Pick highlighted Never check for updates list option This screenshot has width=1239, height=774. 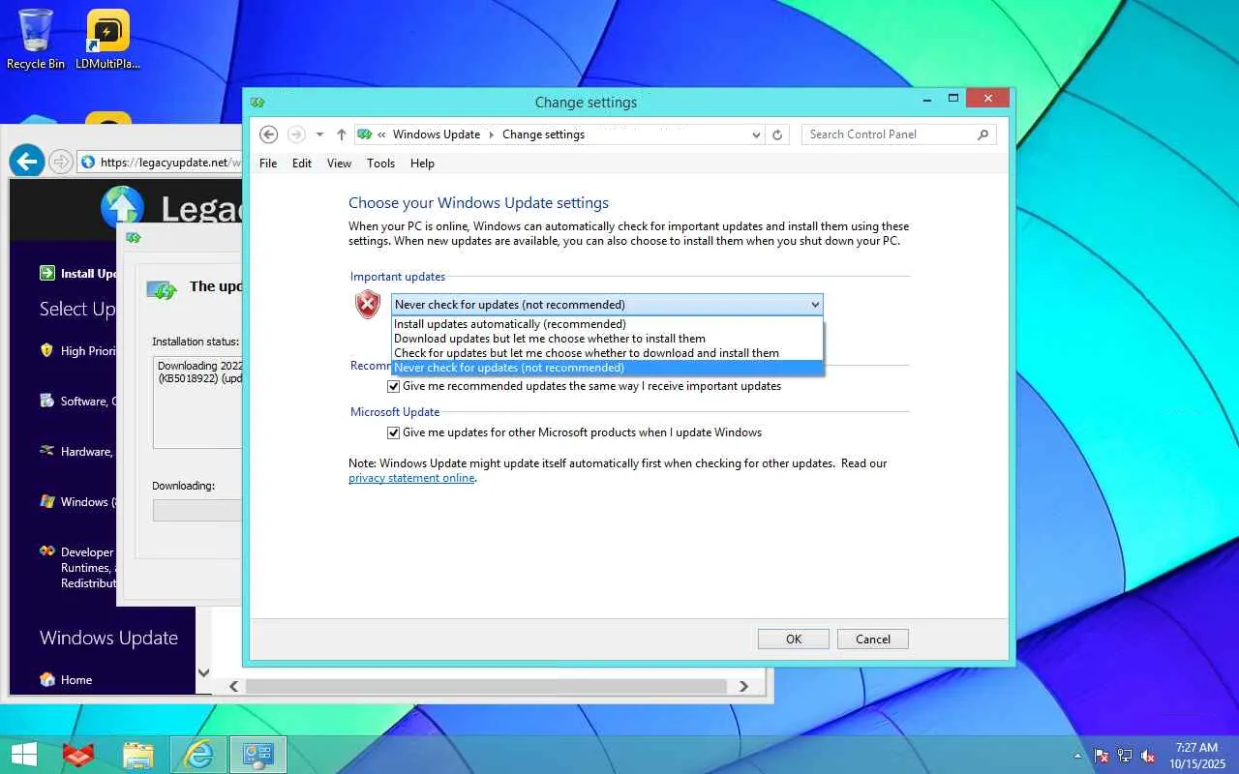(607, 368)
